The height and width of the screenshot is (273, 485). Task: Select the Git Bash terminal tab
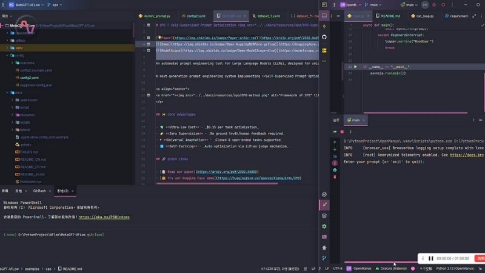click(x=39, y=191)
